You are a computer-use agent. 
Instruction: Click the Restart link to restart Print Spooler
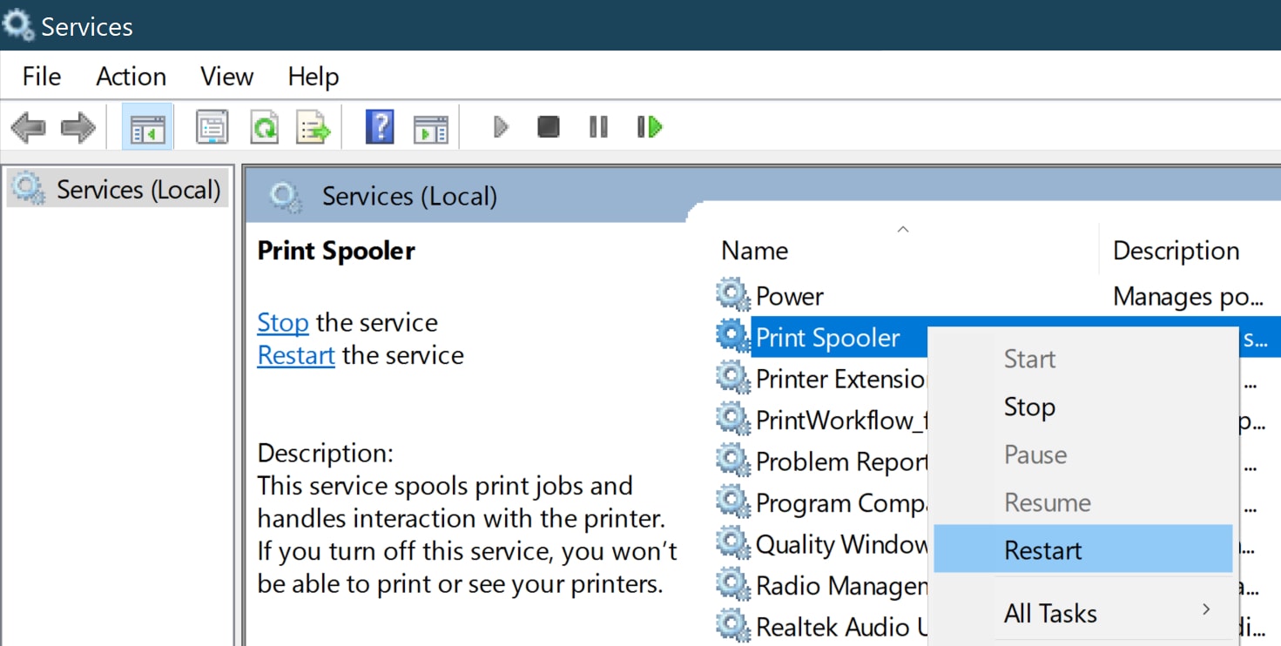click(x=295, y=354)
